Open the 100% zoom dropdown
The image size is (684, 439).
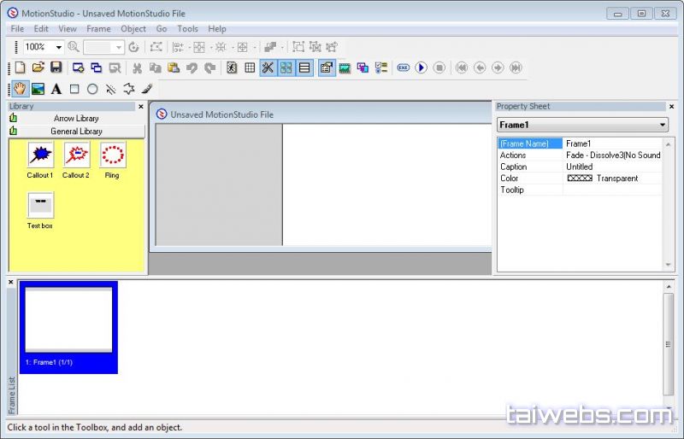[59, 48]
